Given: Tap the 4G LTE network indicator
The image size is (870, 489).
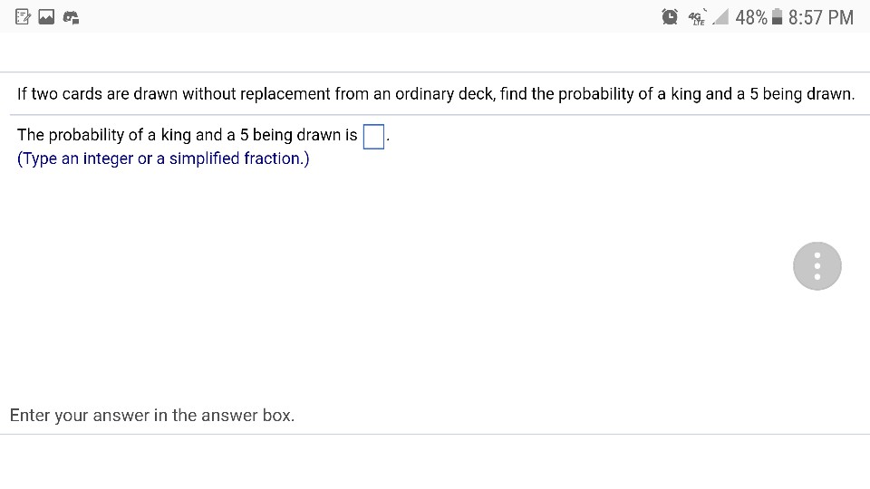Looking at the screenshot, I should pos(697,17).
